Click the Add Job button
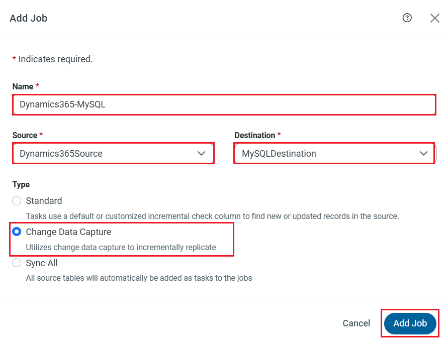The image size is (448, 345). click(x=410, y=323)
